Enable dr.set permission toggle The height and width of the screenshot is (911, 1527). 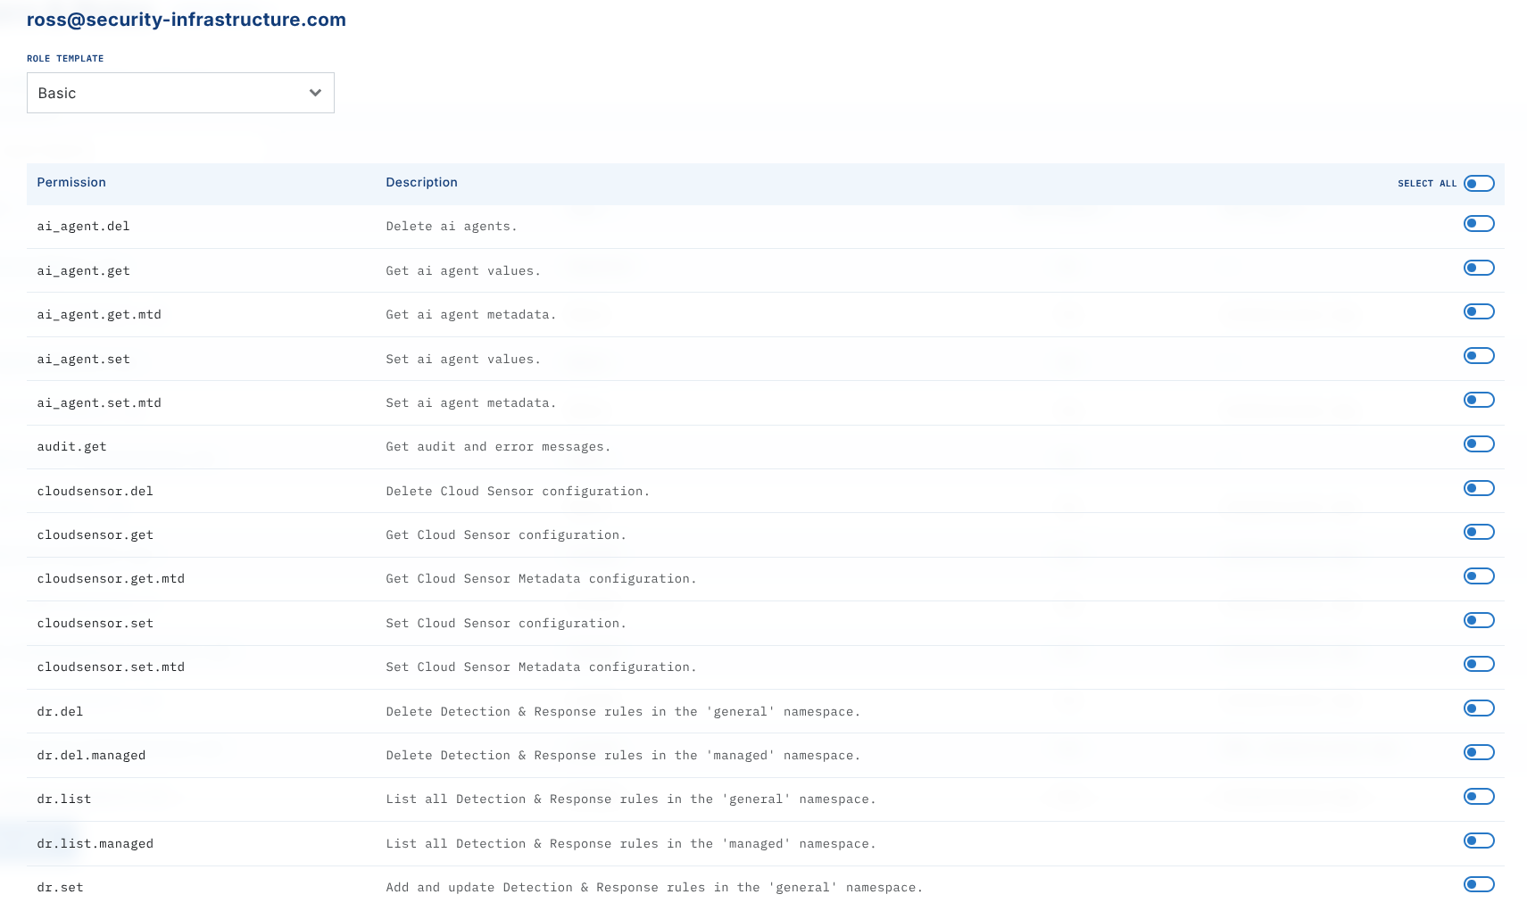1478,884
